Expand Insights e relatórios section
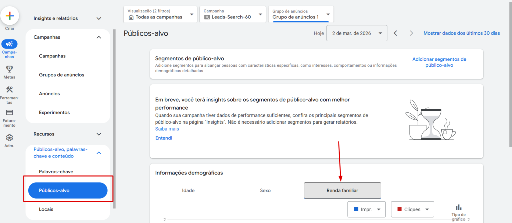The width and height of the screenshot is (512, 223). [x=99, y=18]
